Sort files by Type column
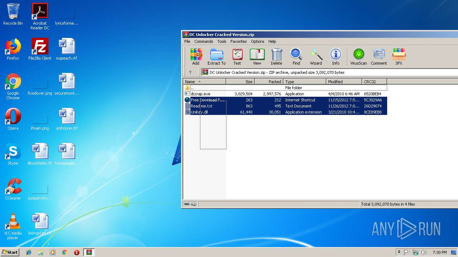458x257 pixels. coord(304,82)
